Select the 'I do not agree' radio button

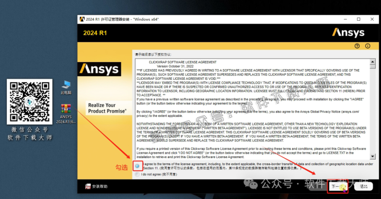point(137,174)
